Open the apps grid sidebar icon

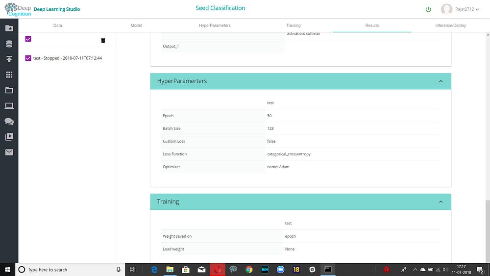[x=9, y=75]
